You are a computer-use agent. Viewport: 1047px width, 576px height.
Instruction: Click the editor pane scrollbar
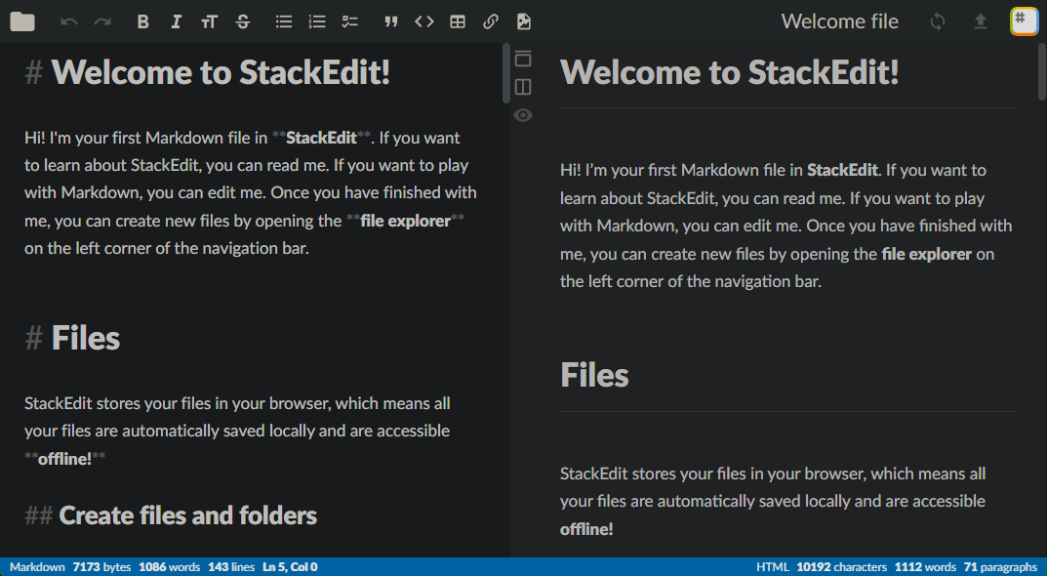pos(506,73)
